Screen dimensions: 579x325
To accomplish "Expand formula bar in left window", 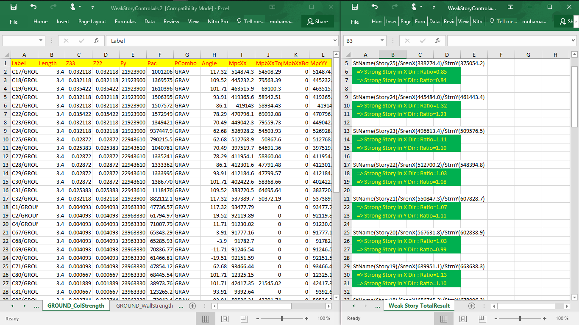I will click(x=335, y=41).
